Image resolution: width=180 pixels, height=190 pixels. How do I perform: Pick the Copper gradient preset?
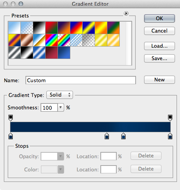point(27,40)
